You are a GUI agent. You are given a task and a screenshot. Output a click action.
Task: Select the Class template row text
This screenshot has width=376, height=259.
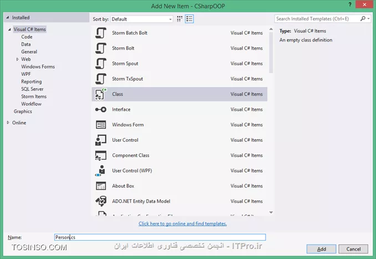118,94
